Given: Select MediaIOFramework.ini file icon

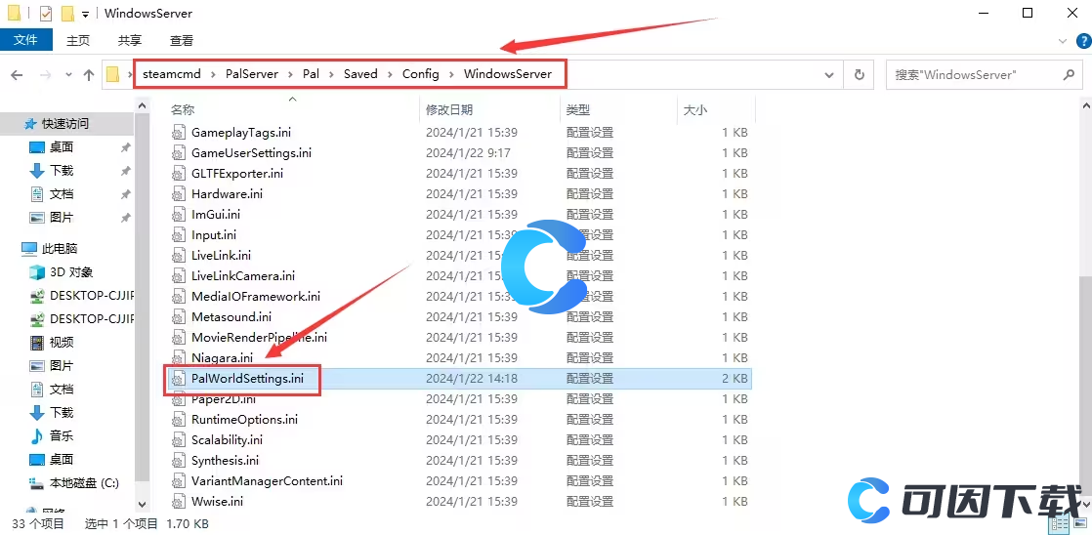Looking at the screenshot, I should click(179, 297).
